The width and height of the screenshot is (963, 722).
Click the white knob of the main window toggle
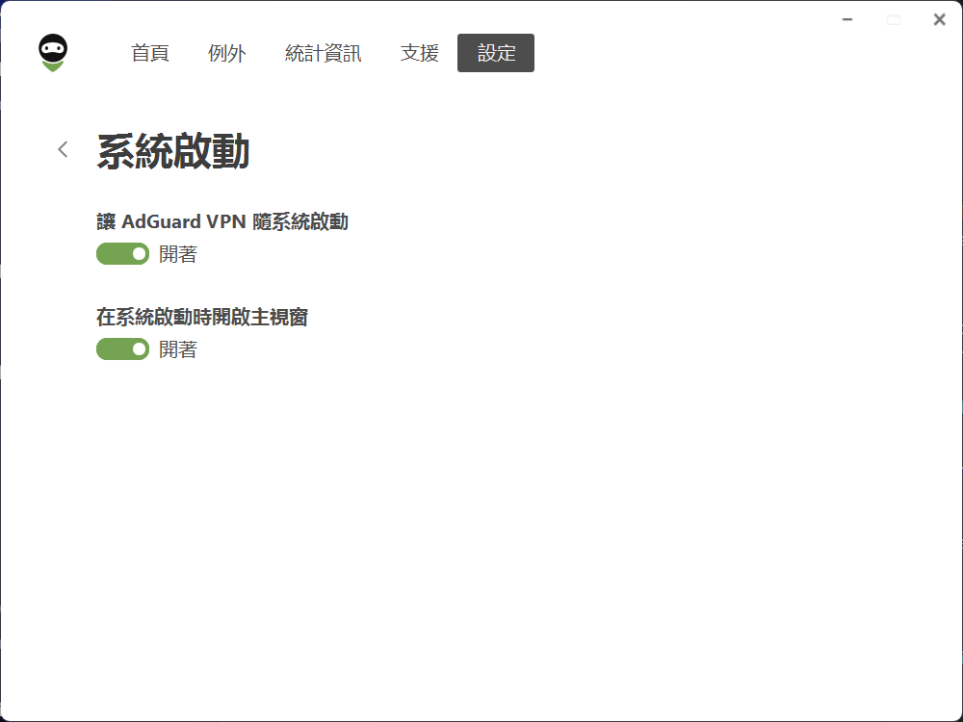tap(139, 349)
